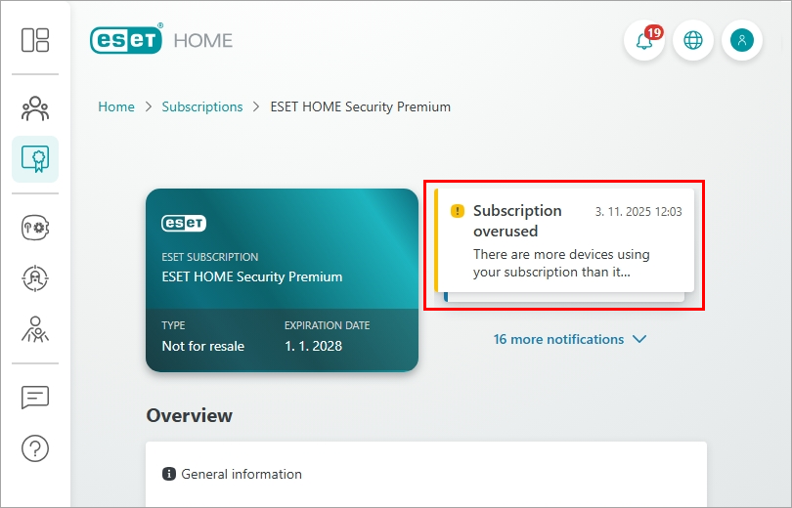Click the ESET HOME Security Premium subscription card
Image resolution: width=792 pixels, height=508 pixels.
[x=282, y=280]
